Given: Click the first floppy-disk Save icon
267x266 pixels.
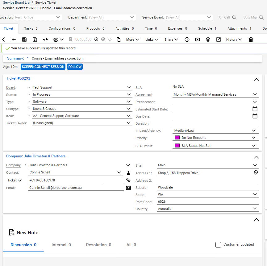Looking at the screenshot, I should 24,39.
